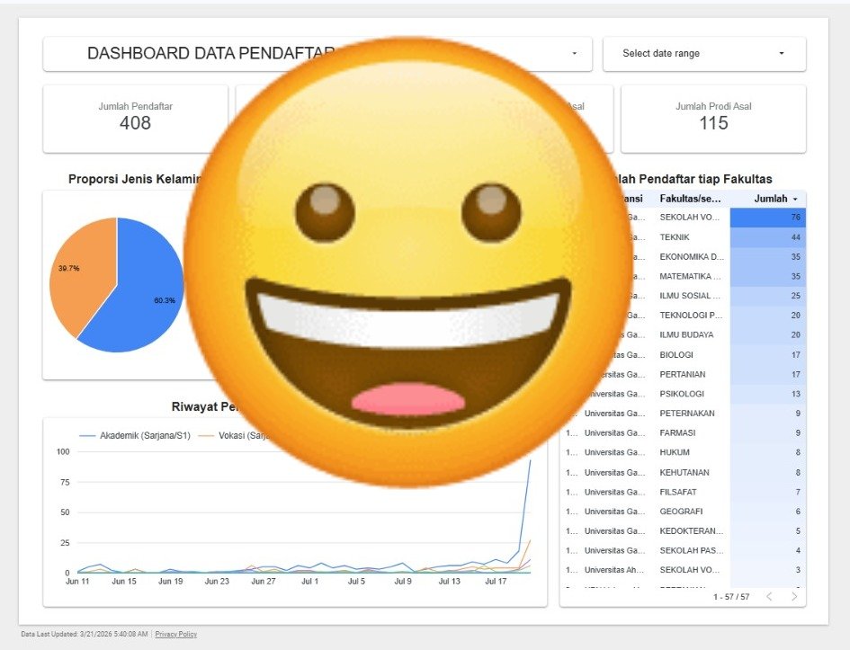Click the Jumlah Prodi Asal value 115
Image resolution: width=850 pixels, height=650 pixels.
click(x=713, y=123)
